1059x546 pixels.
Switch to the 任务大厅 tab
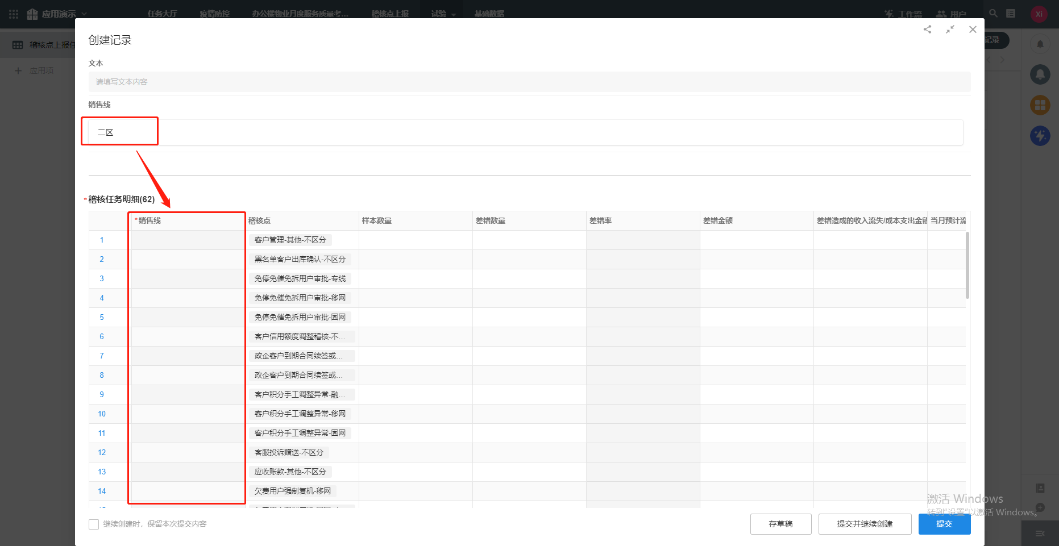(163, 14)
